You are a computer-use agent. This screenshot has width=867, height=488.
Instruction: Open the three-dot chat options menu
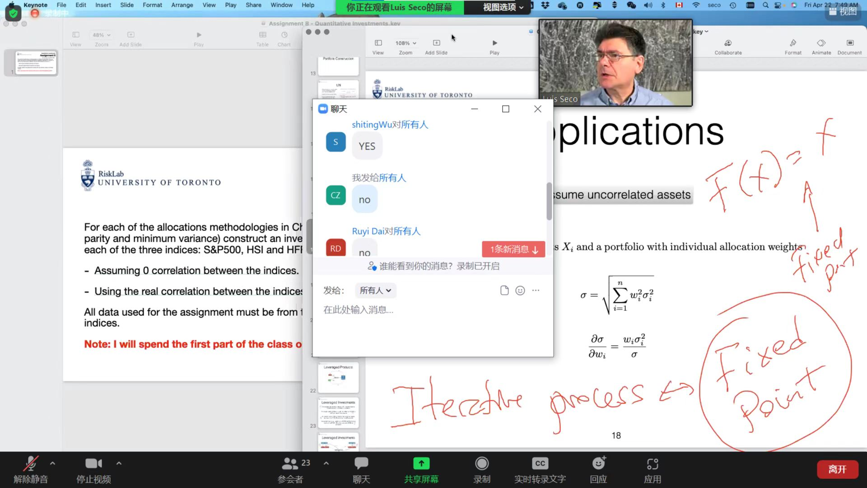point(536,291)
